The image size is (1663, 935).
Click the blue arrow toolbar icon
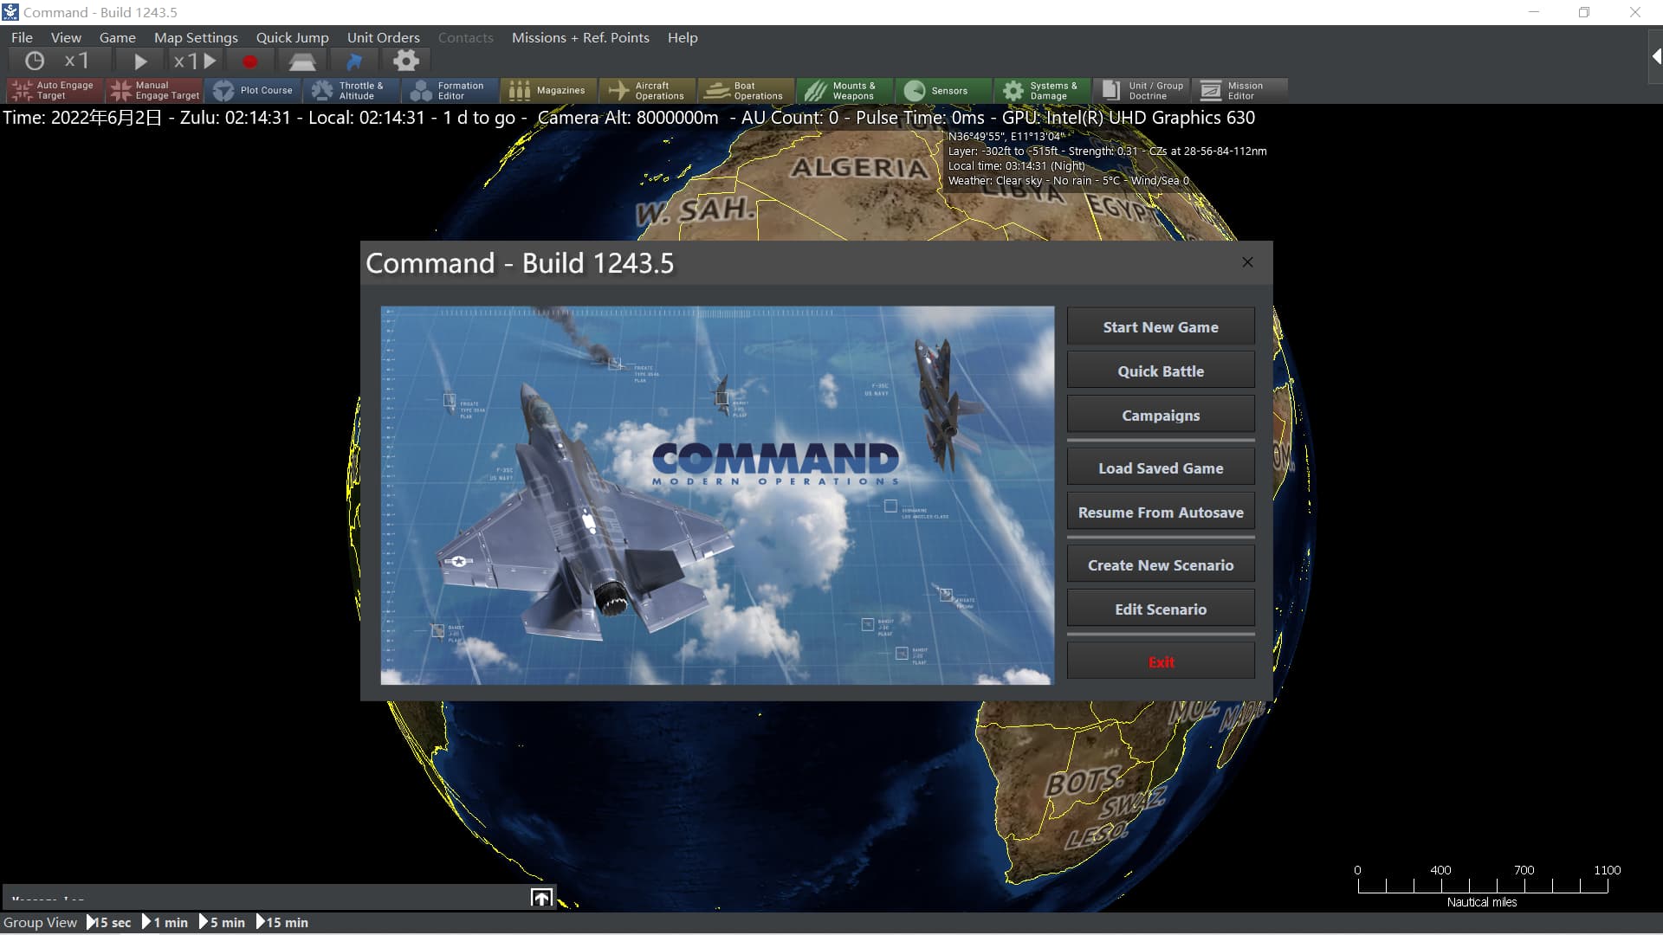click(x=354, y=61)
